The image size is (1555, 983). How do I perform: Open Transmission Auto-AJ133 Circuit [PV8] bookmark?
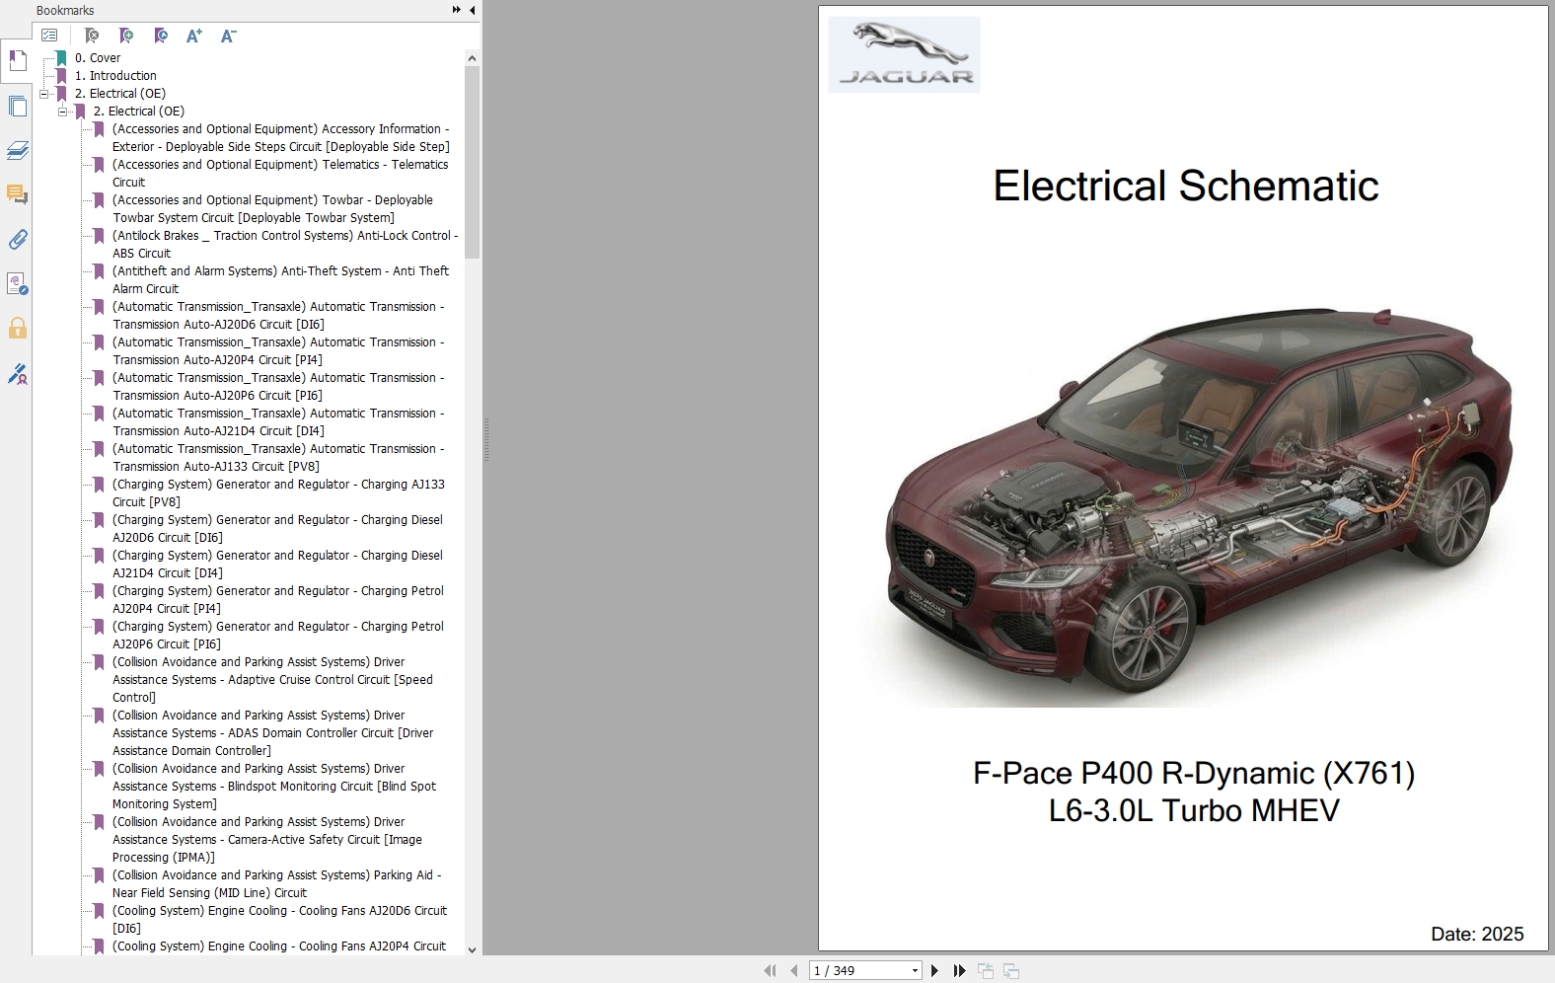[x=278, y=458]
